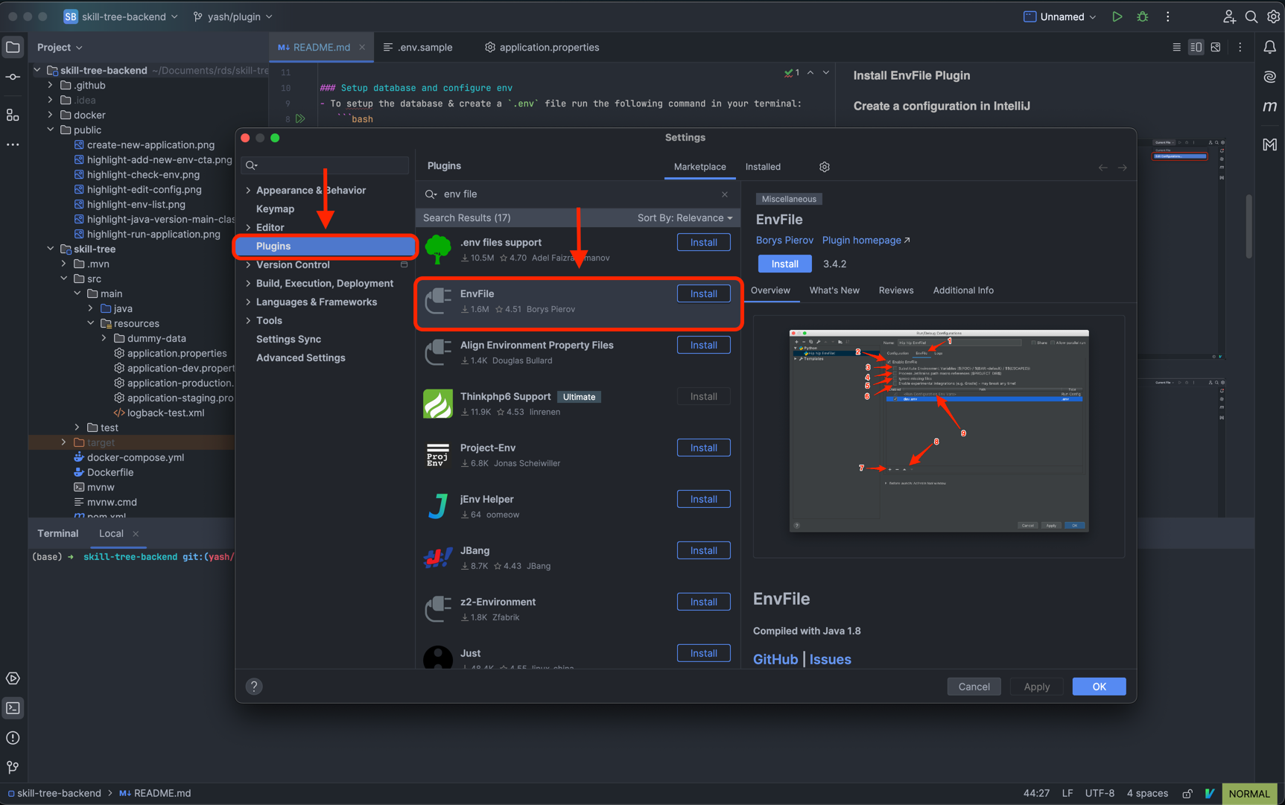Open the AI Assistant spiral icon
The width and height of the screenshot is (1285, 805).
pyautogui.click(x=1270, y=77)
